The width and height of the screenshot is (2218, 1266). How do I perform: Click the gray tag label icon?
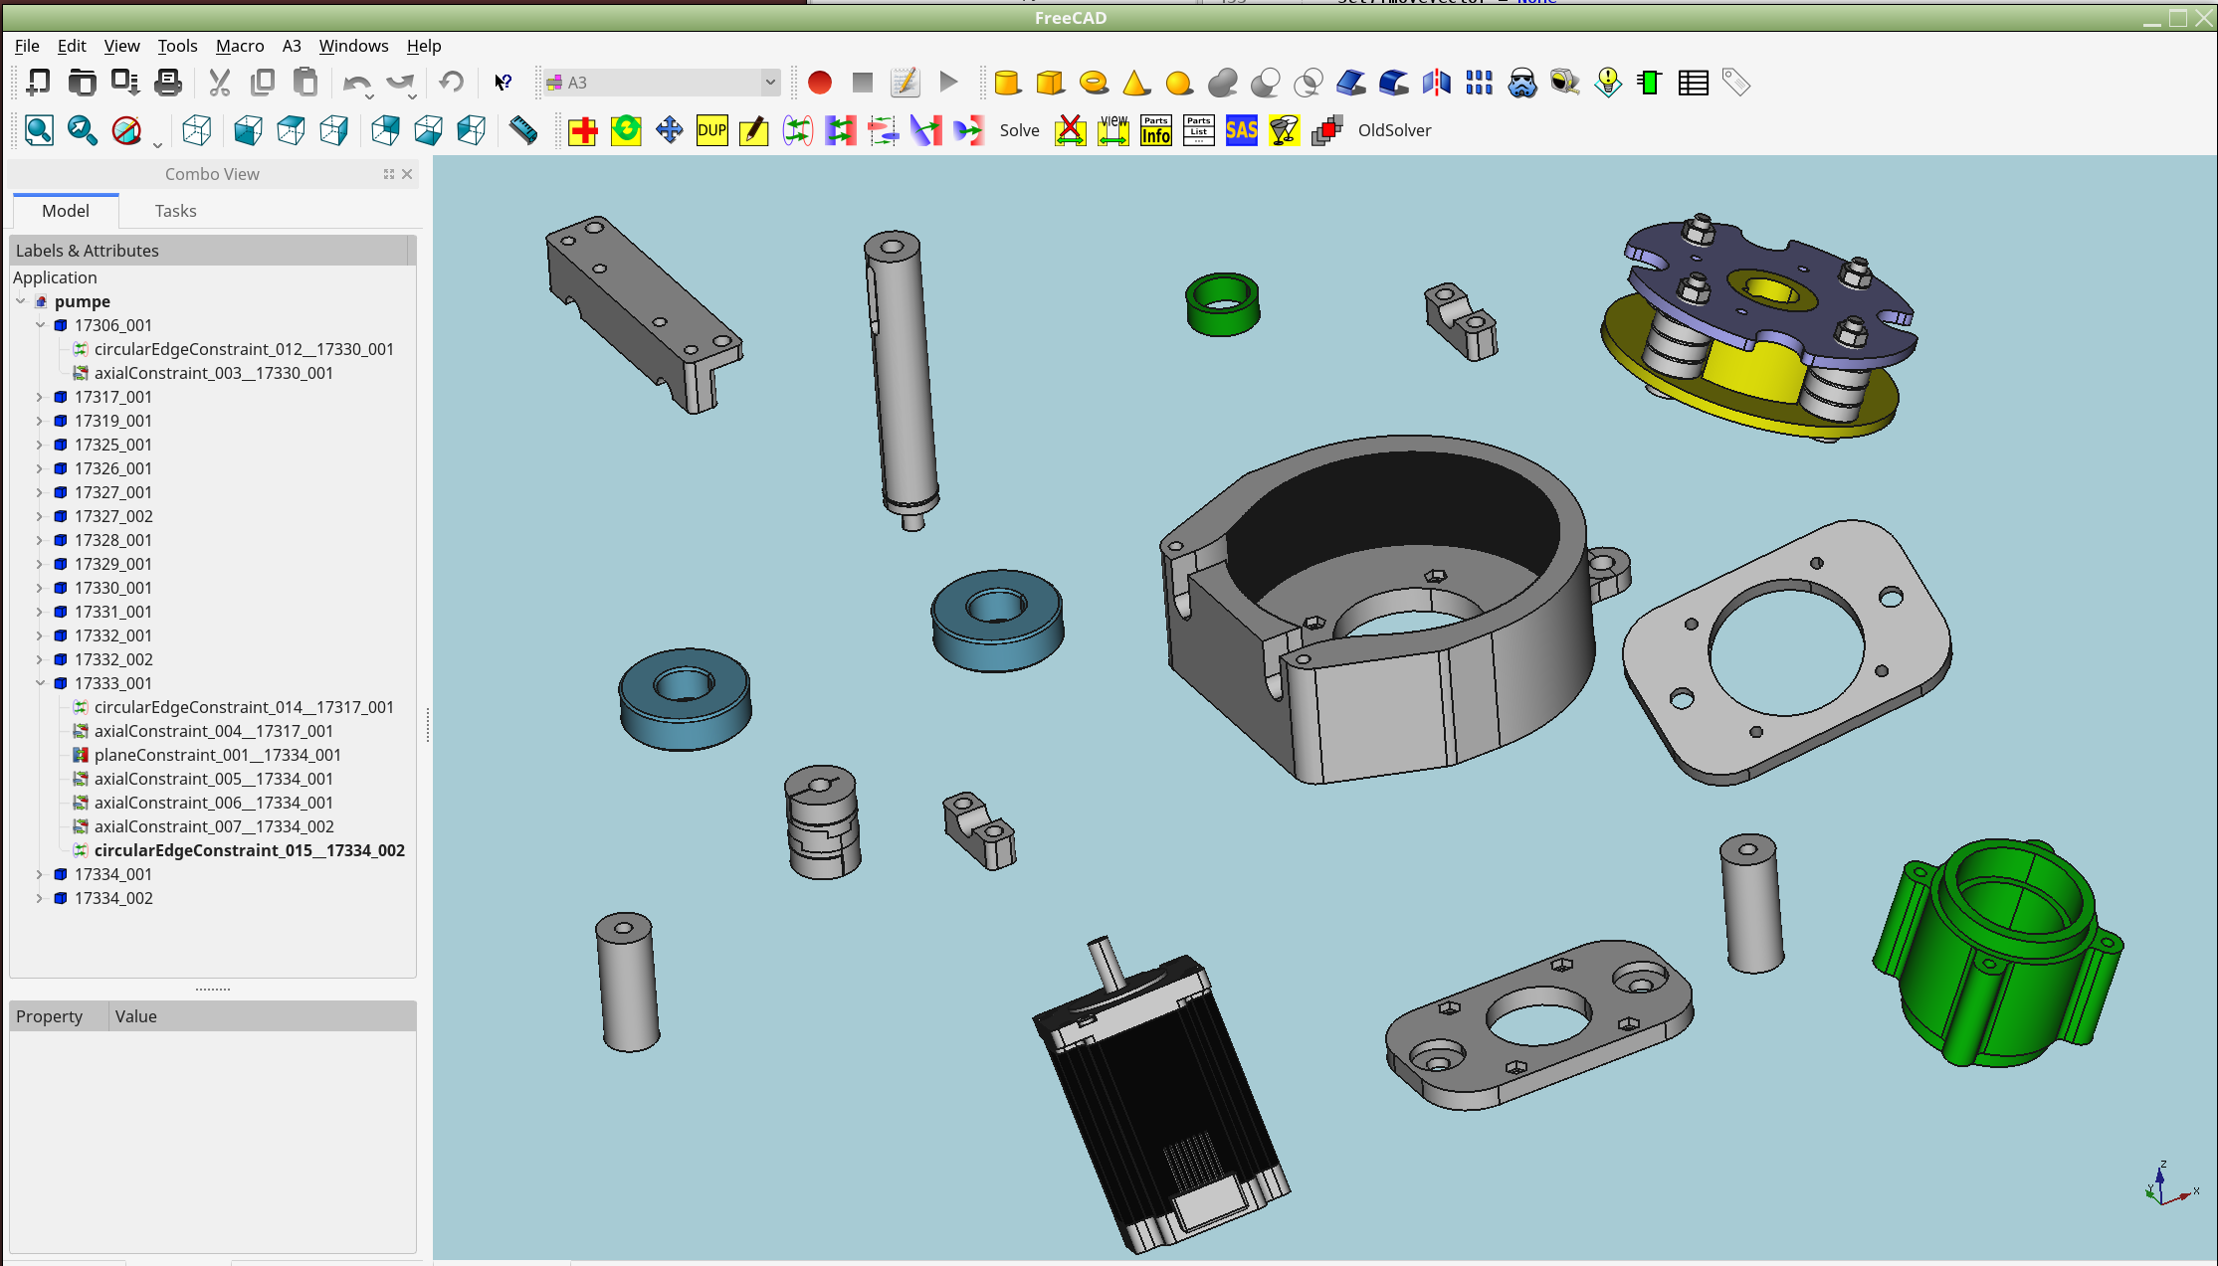pyautogui.click(x=1736, y=83)
